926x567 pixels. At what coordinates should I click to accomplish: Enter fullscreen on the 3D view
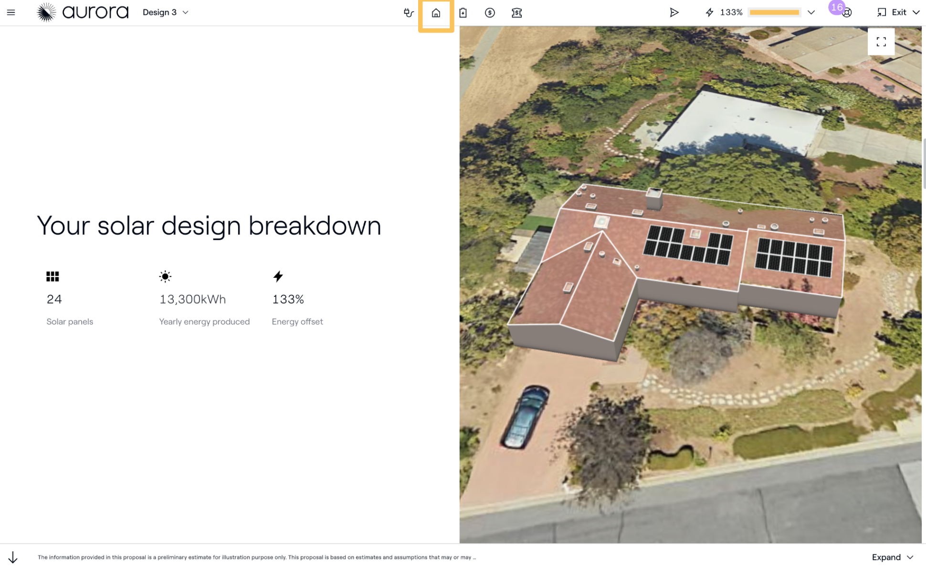pos(881,42)
